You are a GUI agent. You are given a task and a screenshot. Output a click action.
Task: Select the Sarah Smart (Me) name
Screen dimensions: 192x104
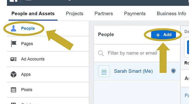click(x=133, y=71)
